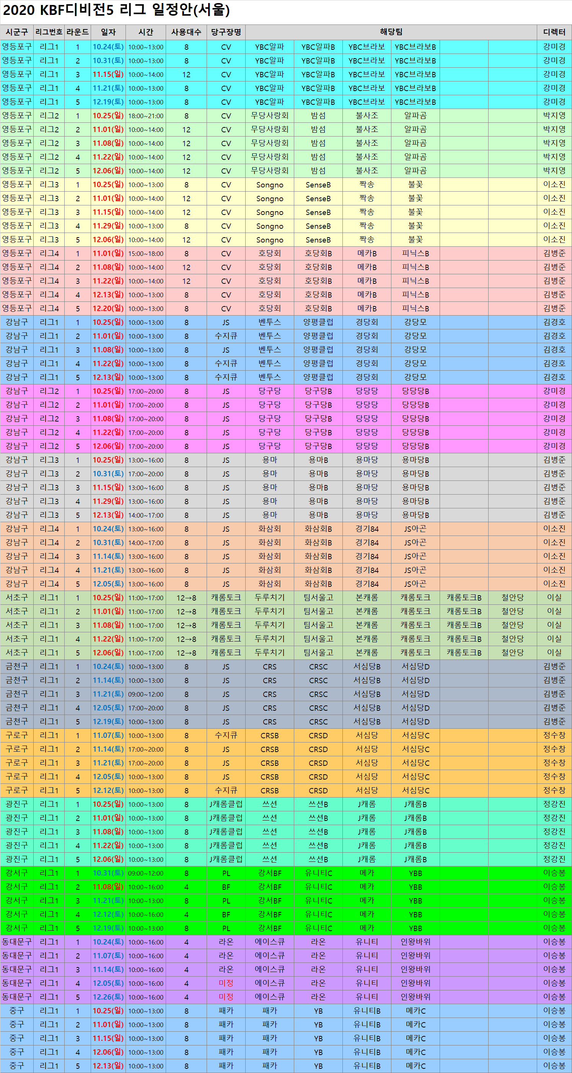
Task: Select '12→8' cell in 서초구 round 5 row
Action: click(x=186, y=653)
